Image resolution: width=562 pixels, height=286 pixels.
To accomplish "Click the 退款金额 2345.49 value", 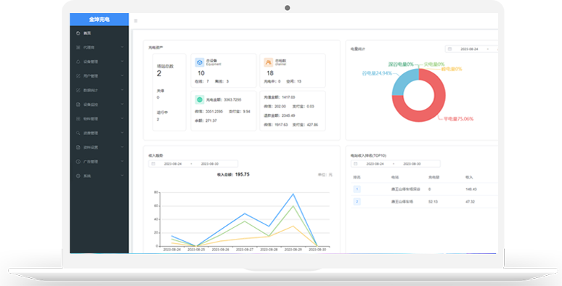I will coord(288,115).
